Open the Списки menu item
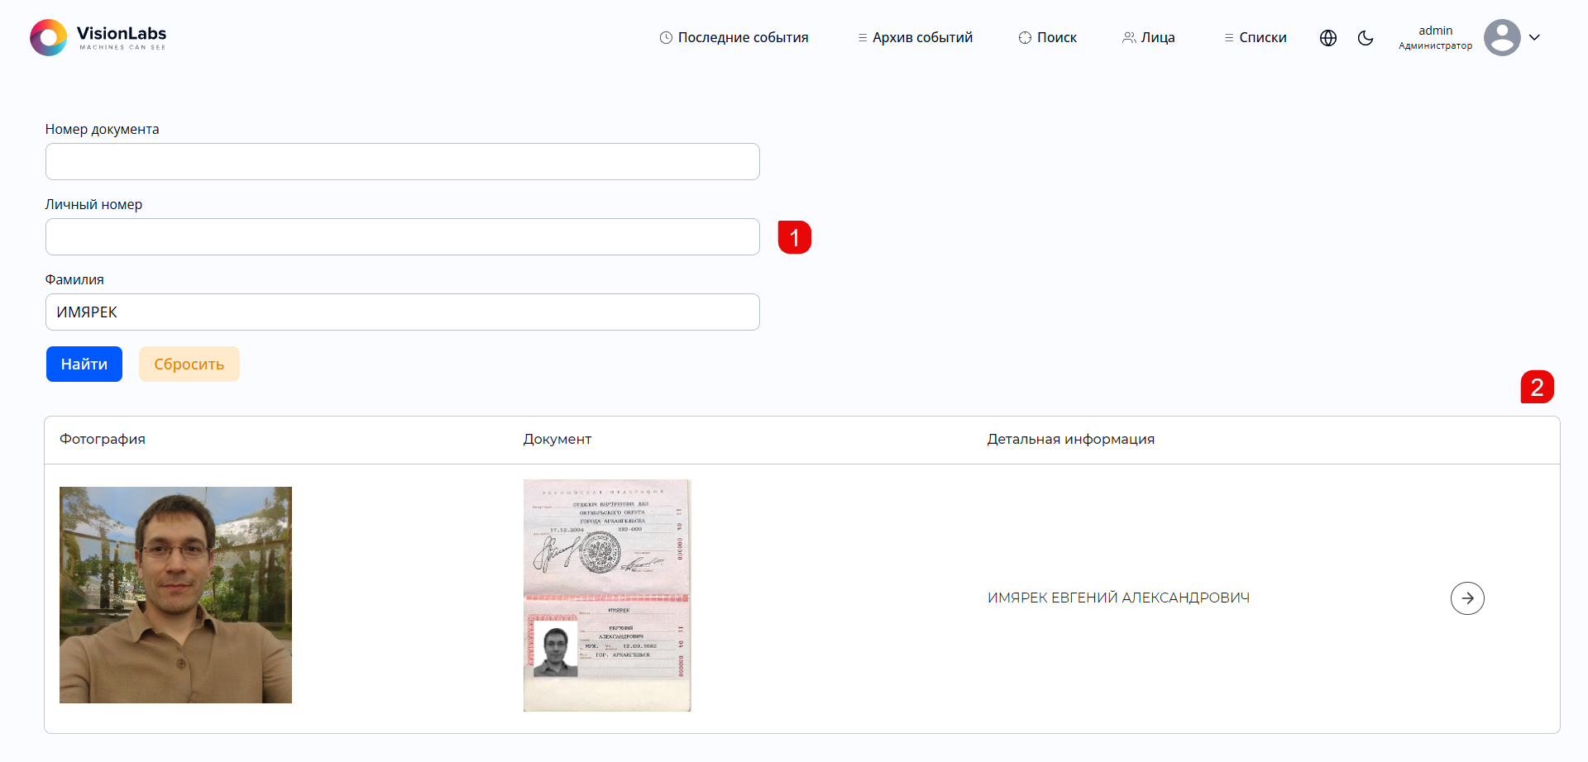Viewport: 1588px width, 762px height. [1256, 38]
